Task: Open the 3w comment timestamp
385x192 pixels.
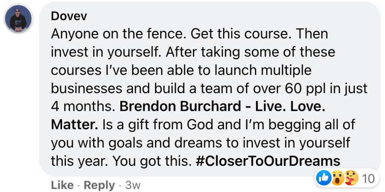Action: pos(133,185)
